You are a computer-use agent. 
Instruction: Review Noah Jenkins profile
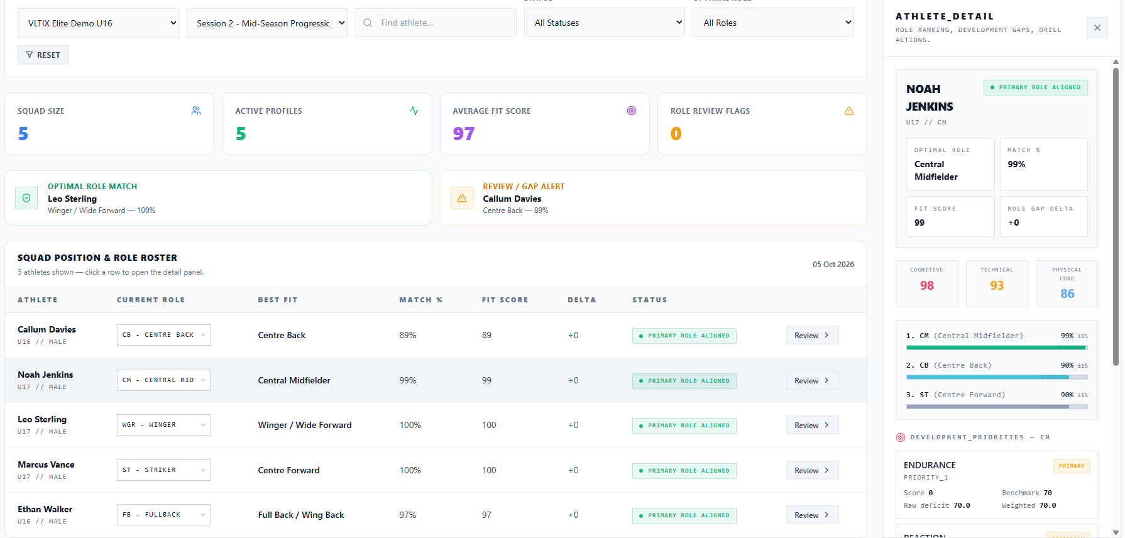click(812, 380)
